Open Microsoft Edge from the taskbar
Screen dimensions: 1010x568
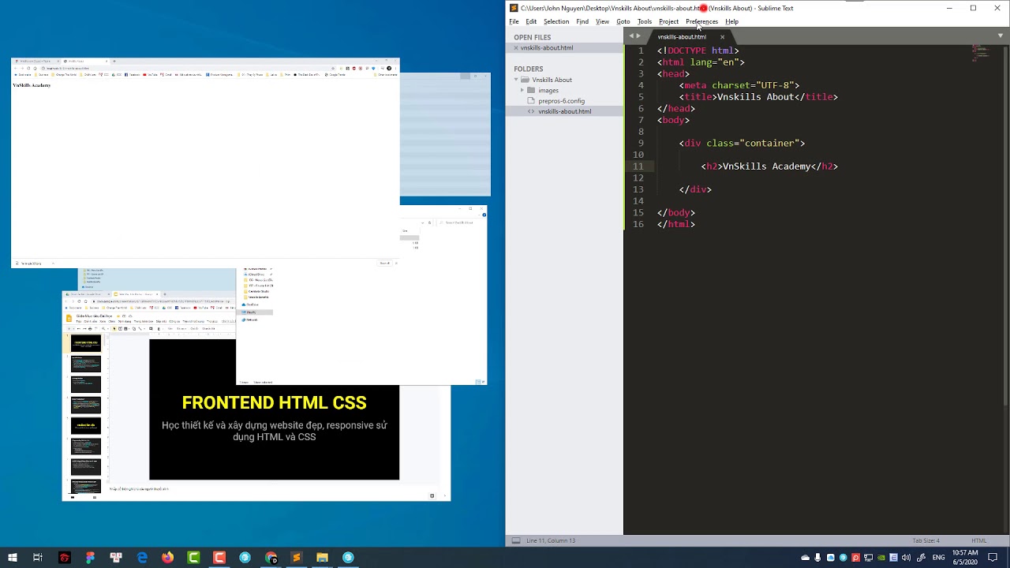(x=142, y=558)
